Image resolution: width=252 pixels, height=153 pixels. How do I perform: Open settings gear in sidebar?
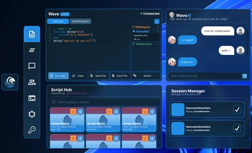pyautogui.click(x=32, y=114)
